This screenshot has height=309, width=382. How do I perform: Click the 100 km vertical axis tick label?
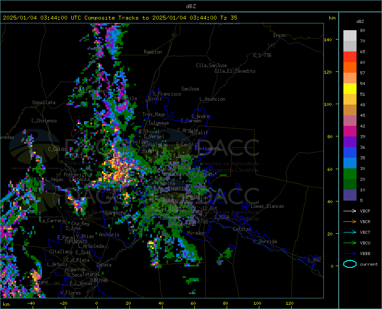point(328,105)
